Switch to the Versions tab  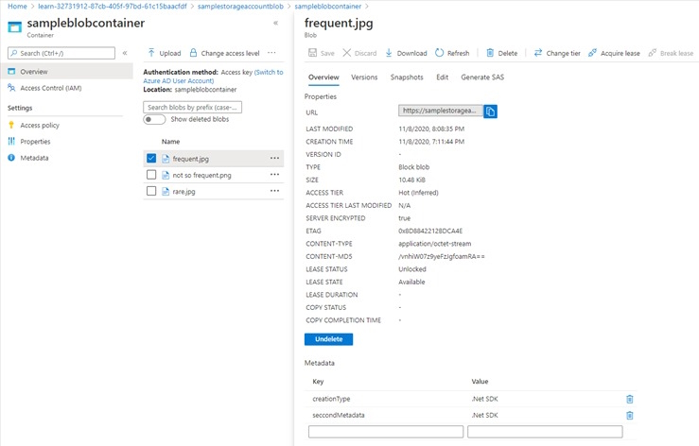click(364, 77)
